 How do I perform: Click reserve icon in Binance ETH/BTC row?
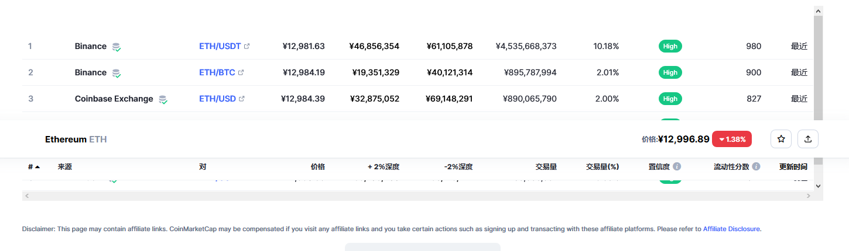click(117, 74)
